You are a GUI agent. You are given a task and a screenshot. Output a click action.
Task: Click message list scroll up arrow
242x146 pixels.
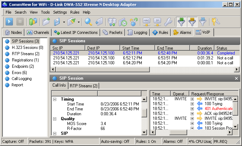235,99
